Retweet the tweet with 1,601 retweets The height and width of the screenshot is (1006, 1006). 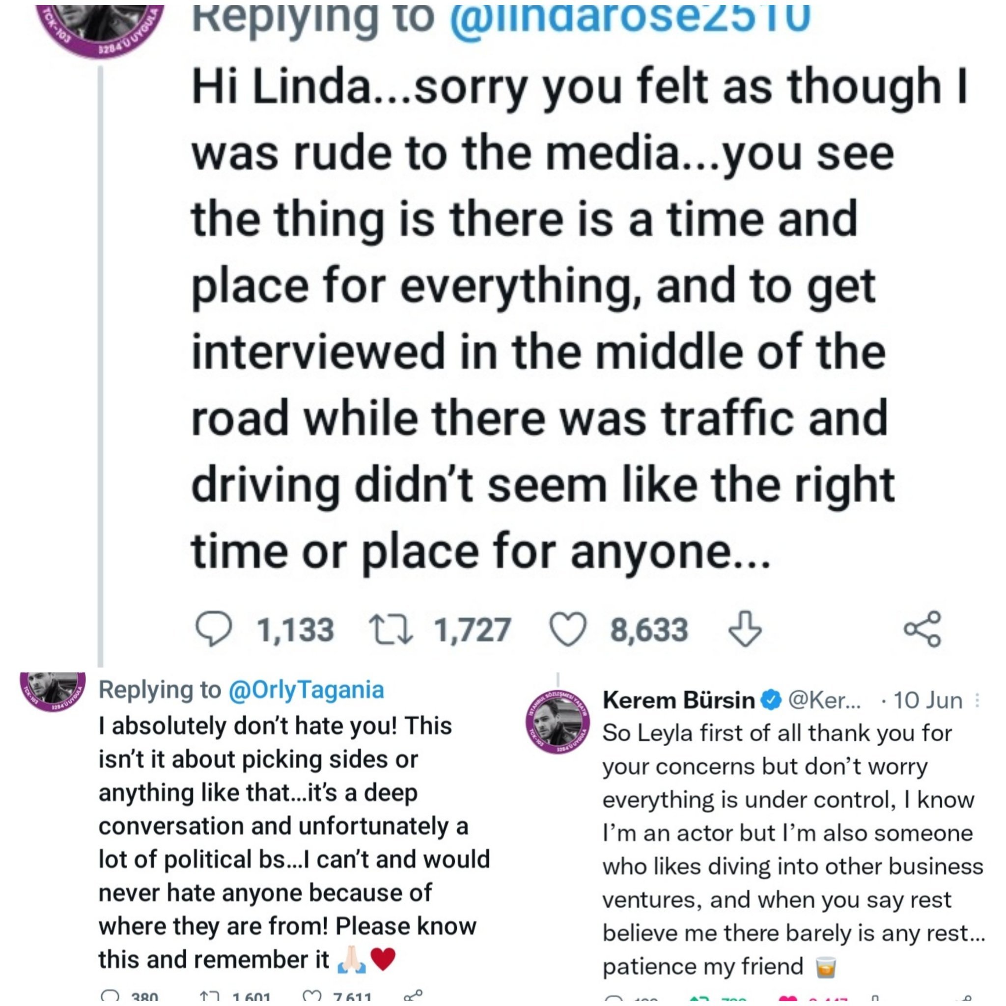(209, 998)
